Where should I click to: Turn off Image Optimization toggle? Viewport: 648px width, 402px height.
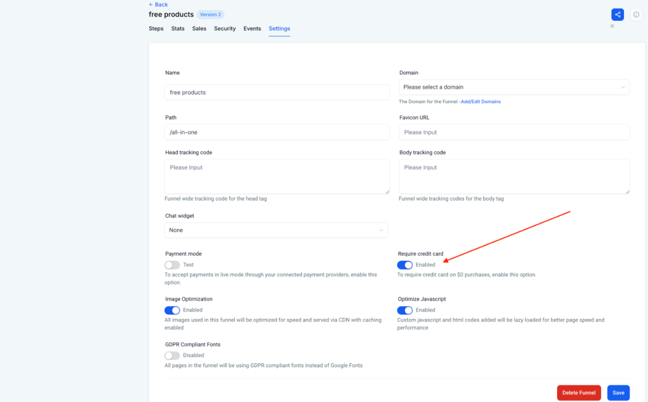172,310
